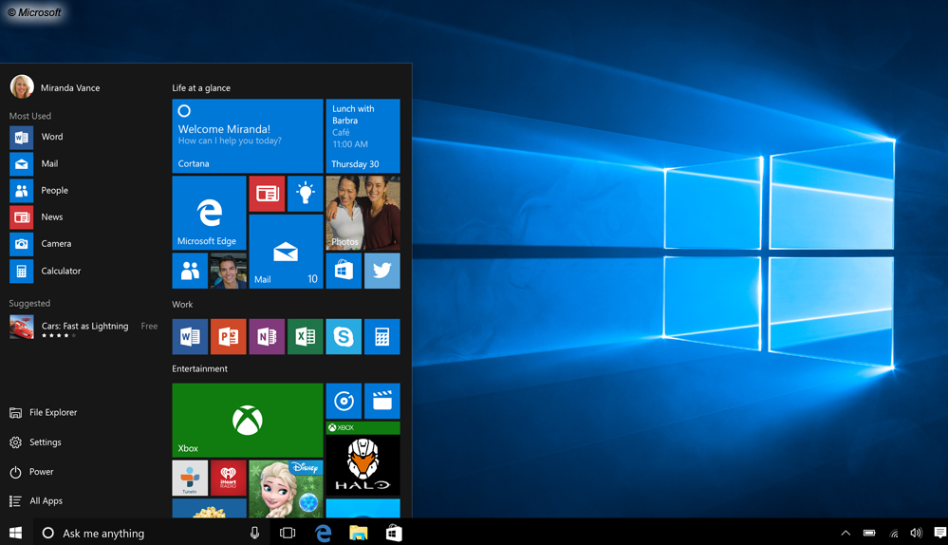This screenshot has height=545, width=948.
Task: Launch Camera app from Most Used
Action: point(41,244)
